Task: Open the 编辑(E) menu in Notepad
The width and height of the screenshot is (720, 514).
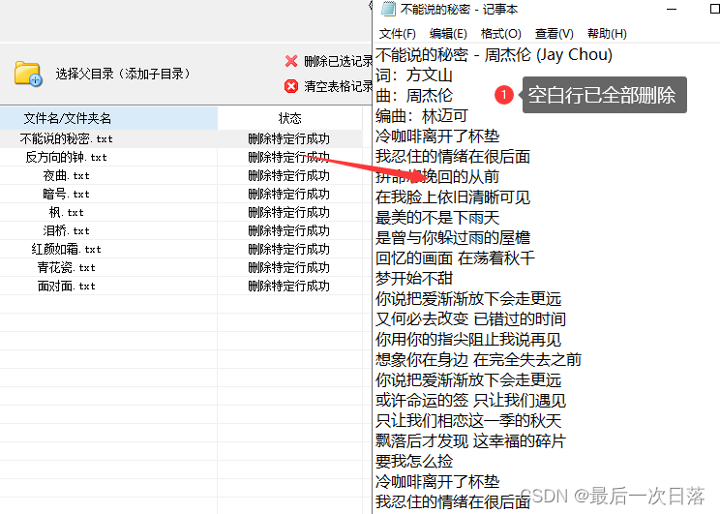Action: 448,34
